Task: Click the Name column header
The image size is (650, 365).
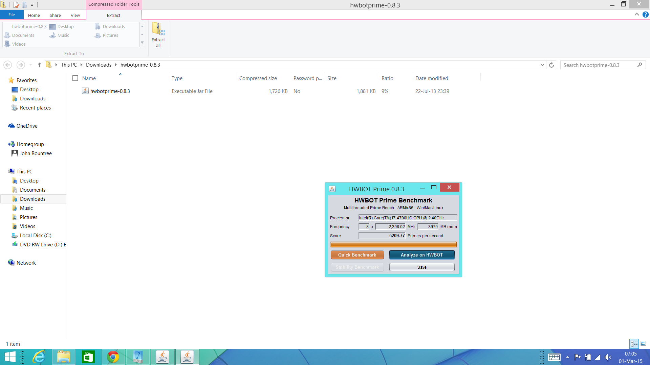Action: (x=89, y=78)
